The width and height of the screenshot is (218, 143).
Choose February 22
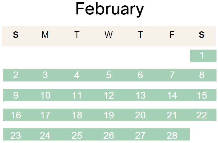(202, 115)
